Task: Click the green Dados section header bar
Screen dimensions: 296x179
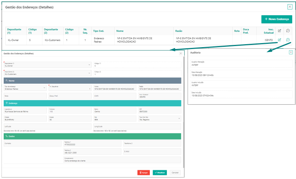Action: (x=92, y=136)
